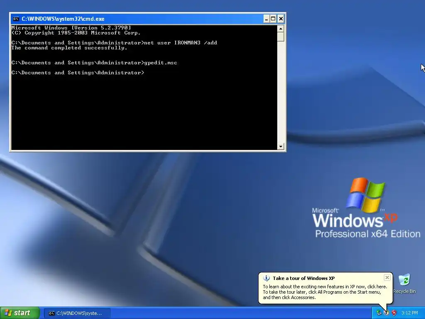The width and height of the screenshot is (425, 319).
Task: Click the Microsoft Windows version line
Action: [71, 28]
